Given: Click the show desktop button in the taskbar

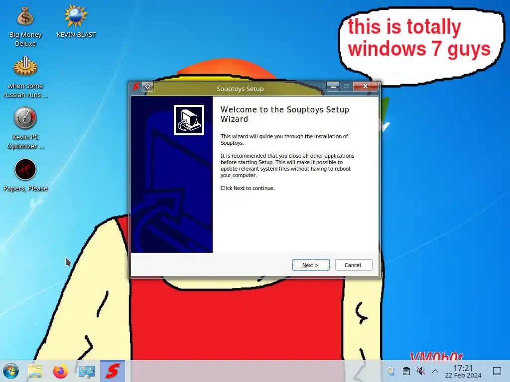Looking at the screenshot, I should pos(497,371).
